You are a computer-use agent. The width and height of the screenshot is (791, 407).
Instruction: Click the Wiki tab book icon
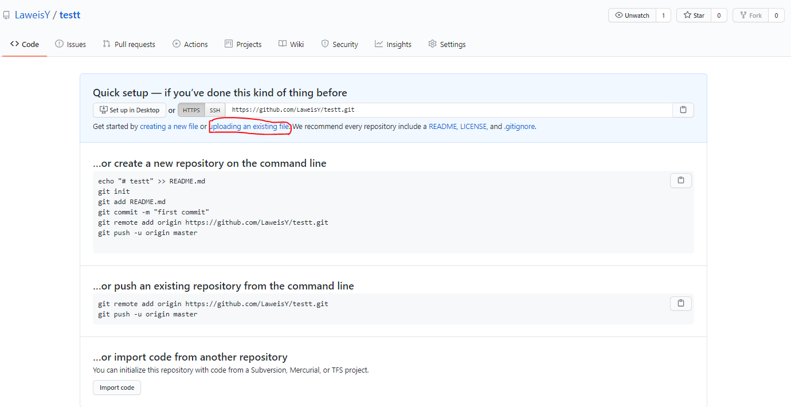[x=283, y=44]
